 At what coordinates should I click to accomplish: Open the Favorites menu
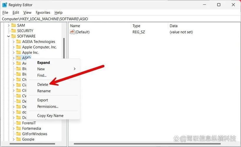[x=43, y=12]
